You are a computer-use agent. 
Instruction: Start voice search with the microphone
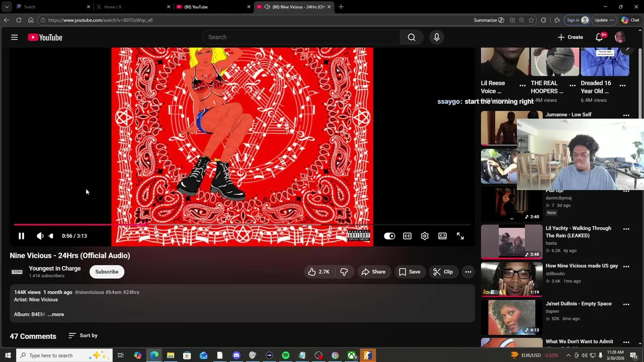[x=437, y=37]
